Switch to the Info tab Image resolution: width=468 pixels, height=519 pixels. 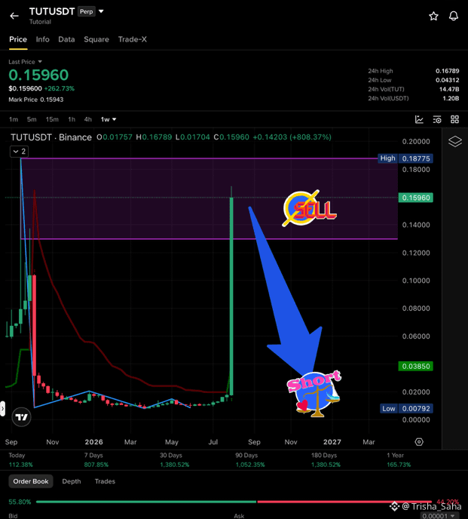tap(43, 39)
